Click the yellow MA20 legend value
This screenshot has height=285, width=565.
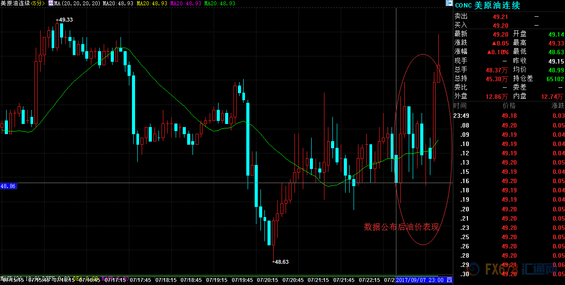(x=151, y=4)
